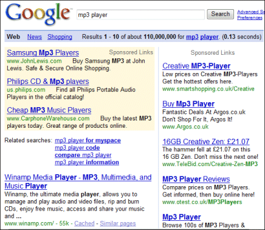
Task: Open the Preferences link
Action: point(250,18)
